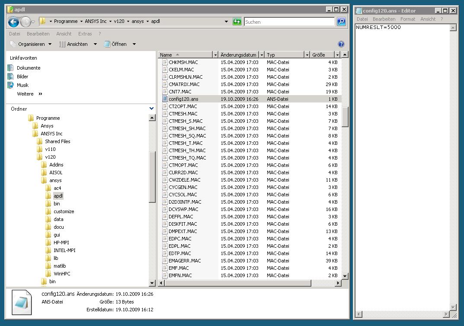Open the address bar history dropdown
Viewport: 464px width, 326px height.
click(x=226, y=22)
